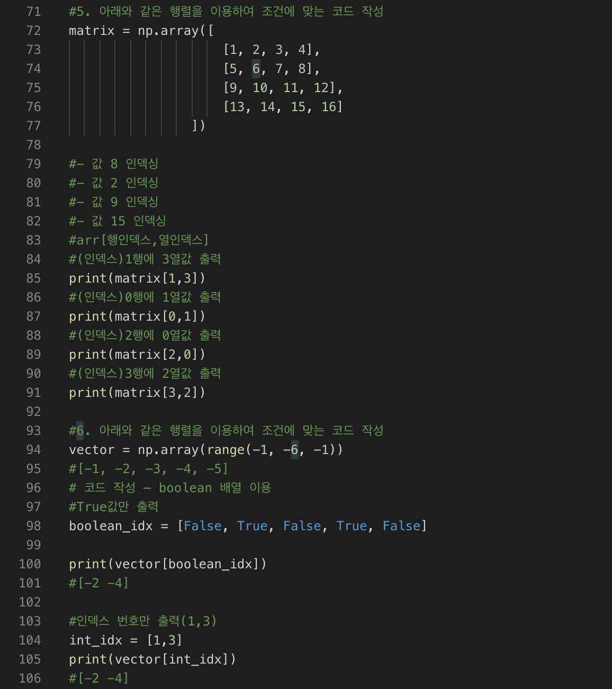This screenshot has width=612, height=689.
Task: Place cursor on highlighted 6 in matrix row
Action: [x=256, y=69]
